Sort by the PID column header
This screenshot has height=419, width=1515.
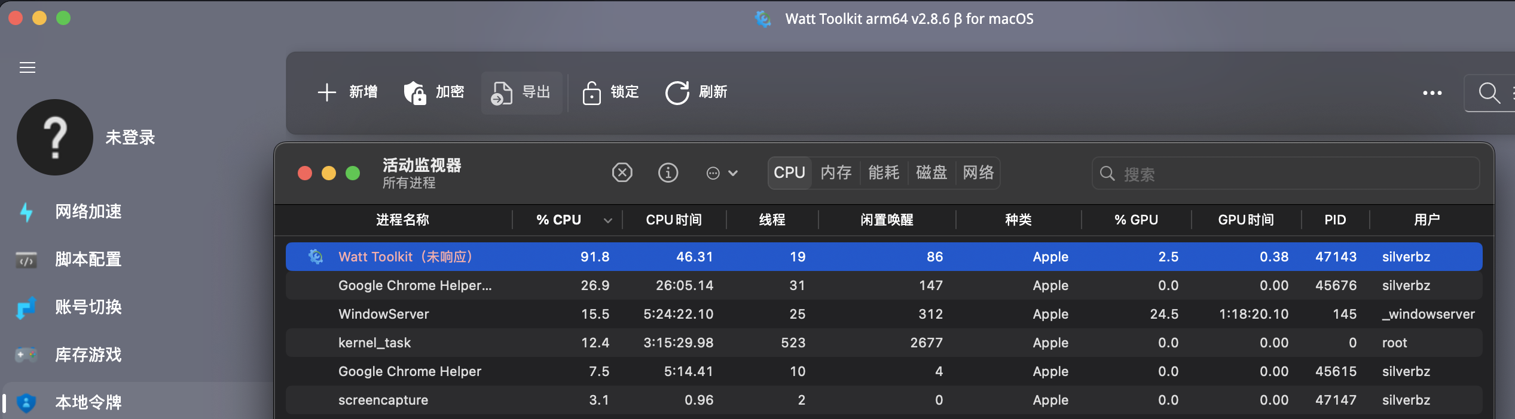[1335, 220]
